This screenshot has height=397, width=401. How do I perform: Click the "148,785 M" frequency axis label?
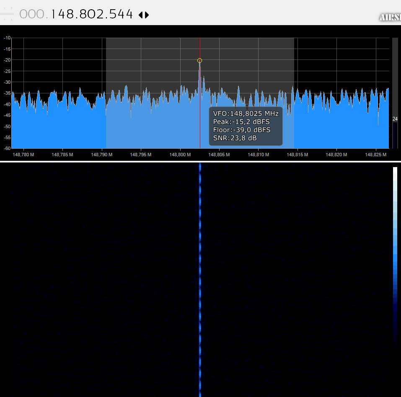[x=62, y=155]
